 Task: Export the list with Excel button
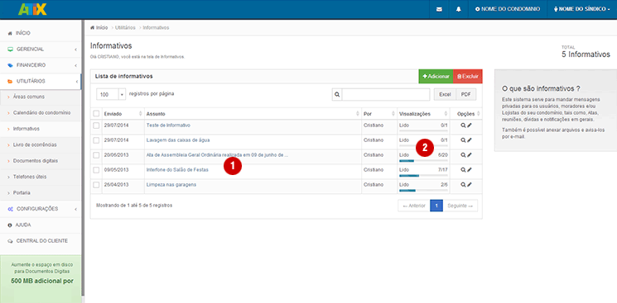[445, 95]
